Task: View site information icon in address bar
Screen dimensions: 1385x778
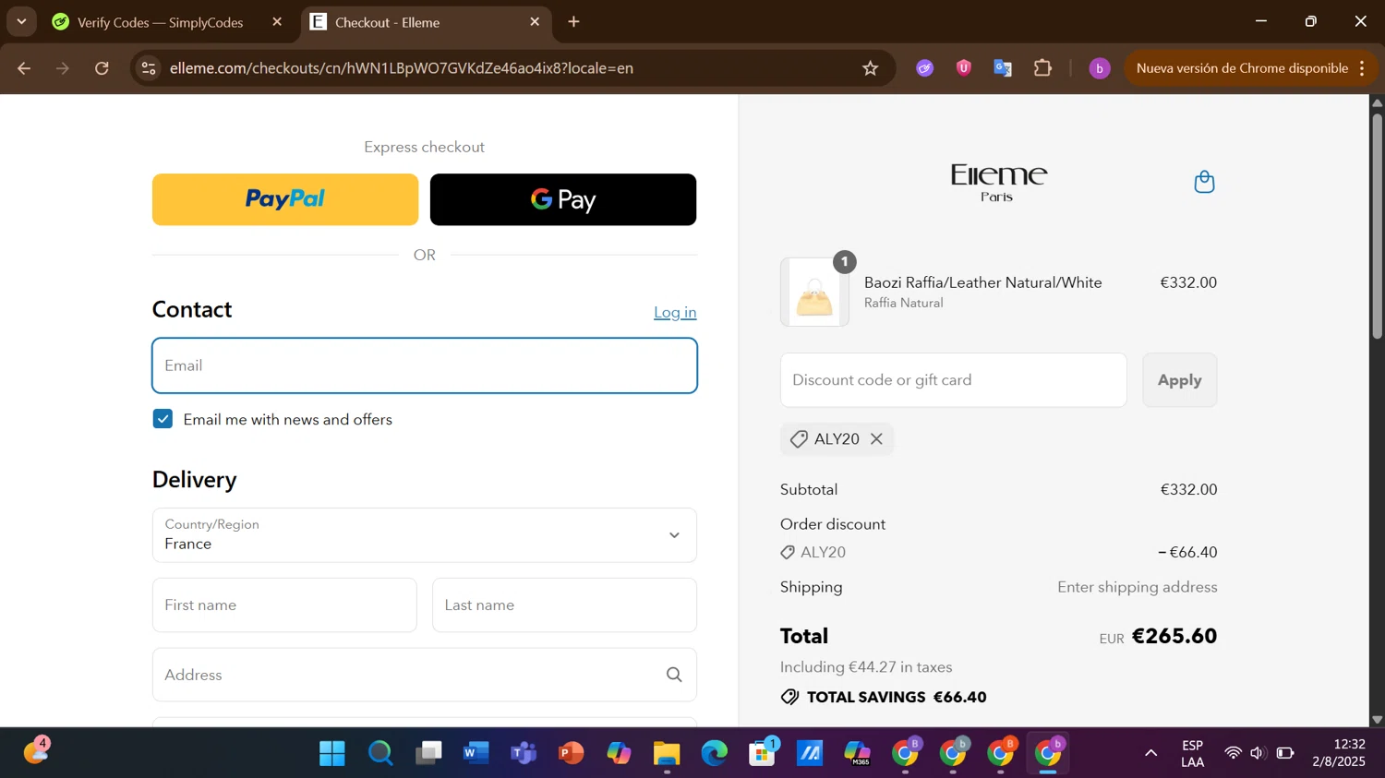Action: [149, 68]
